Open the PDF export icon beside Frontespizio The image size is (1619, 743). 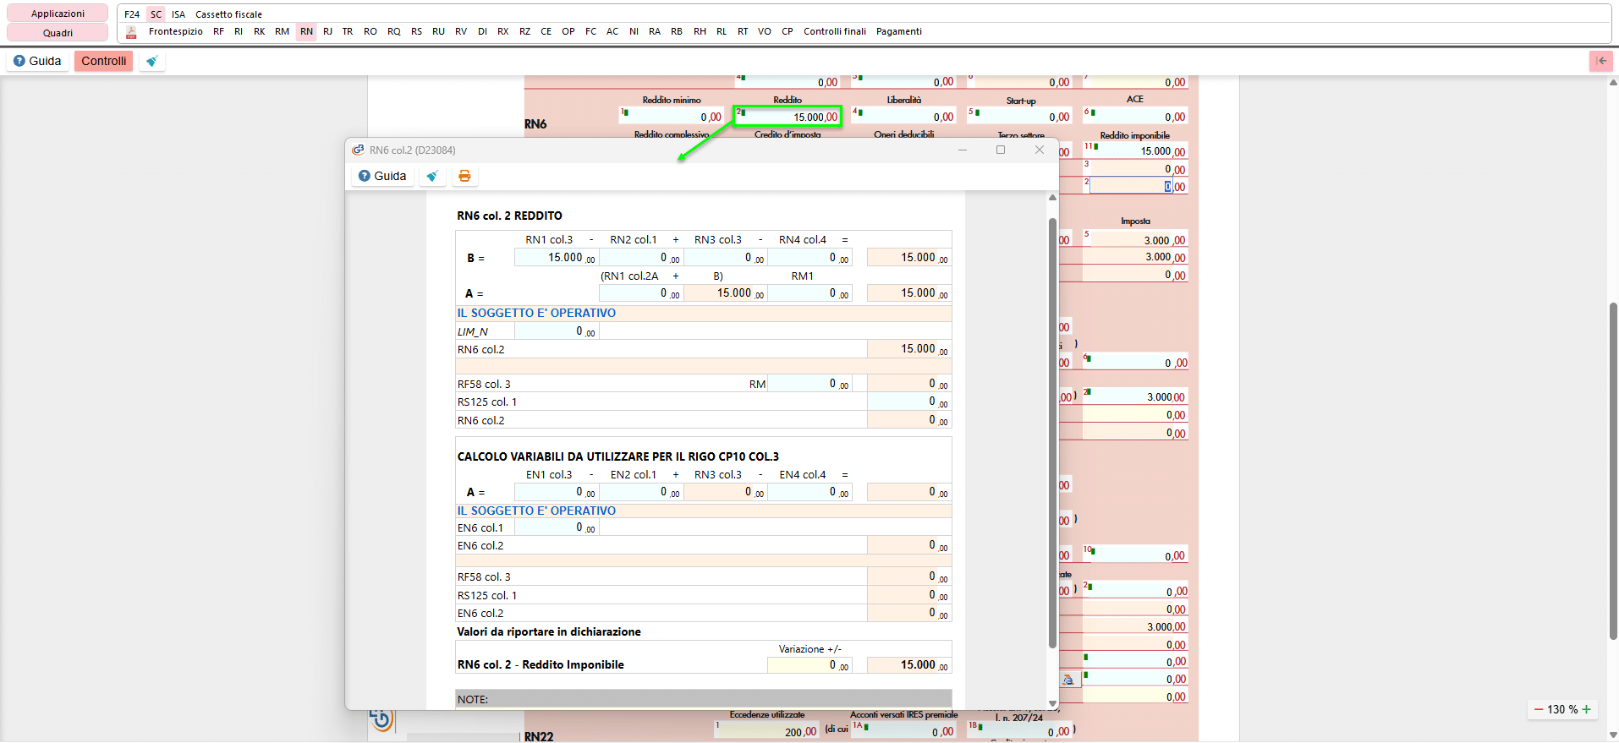[131, 32]
